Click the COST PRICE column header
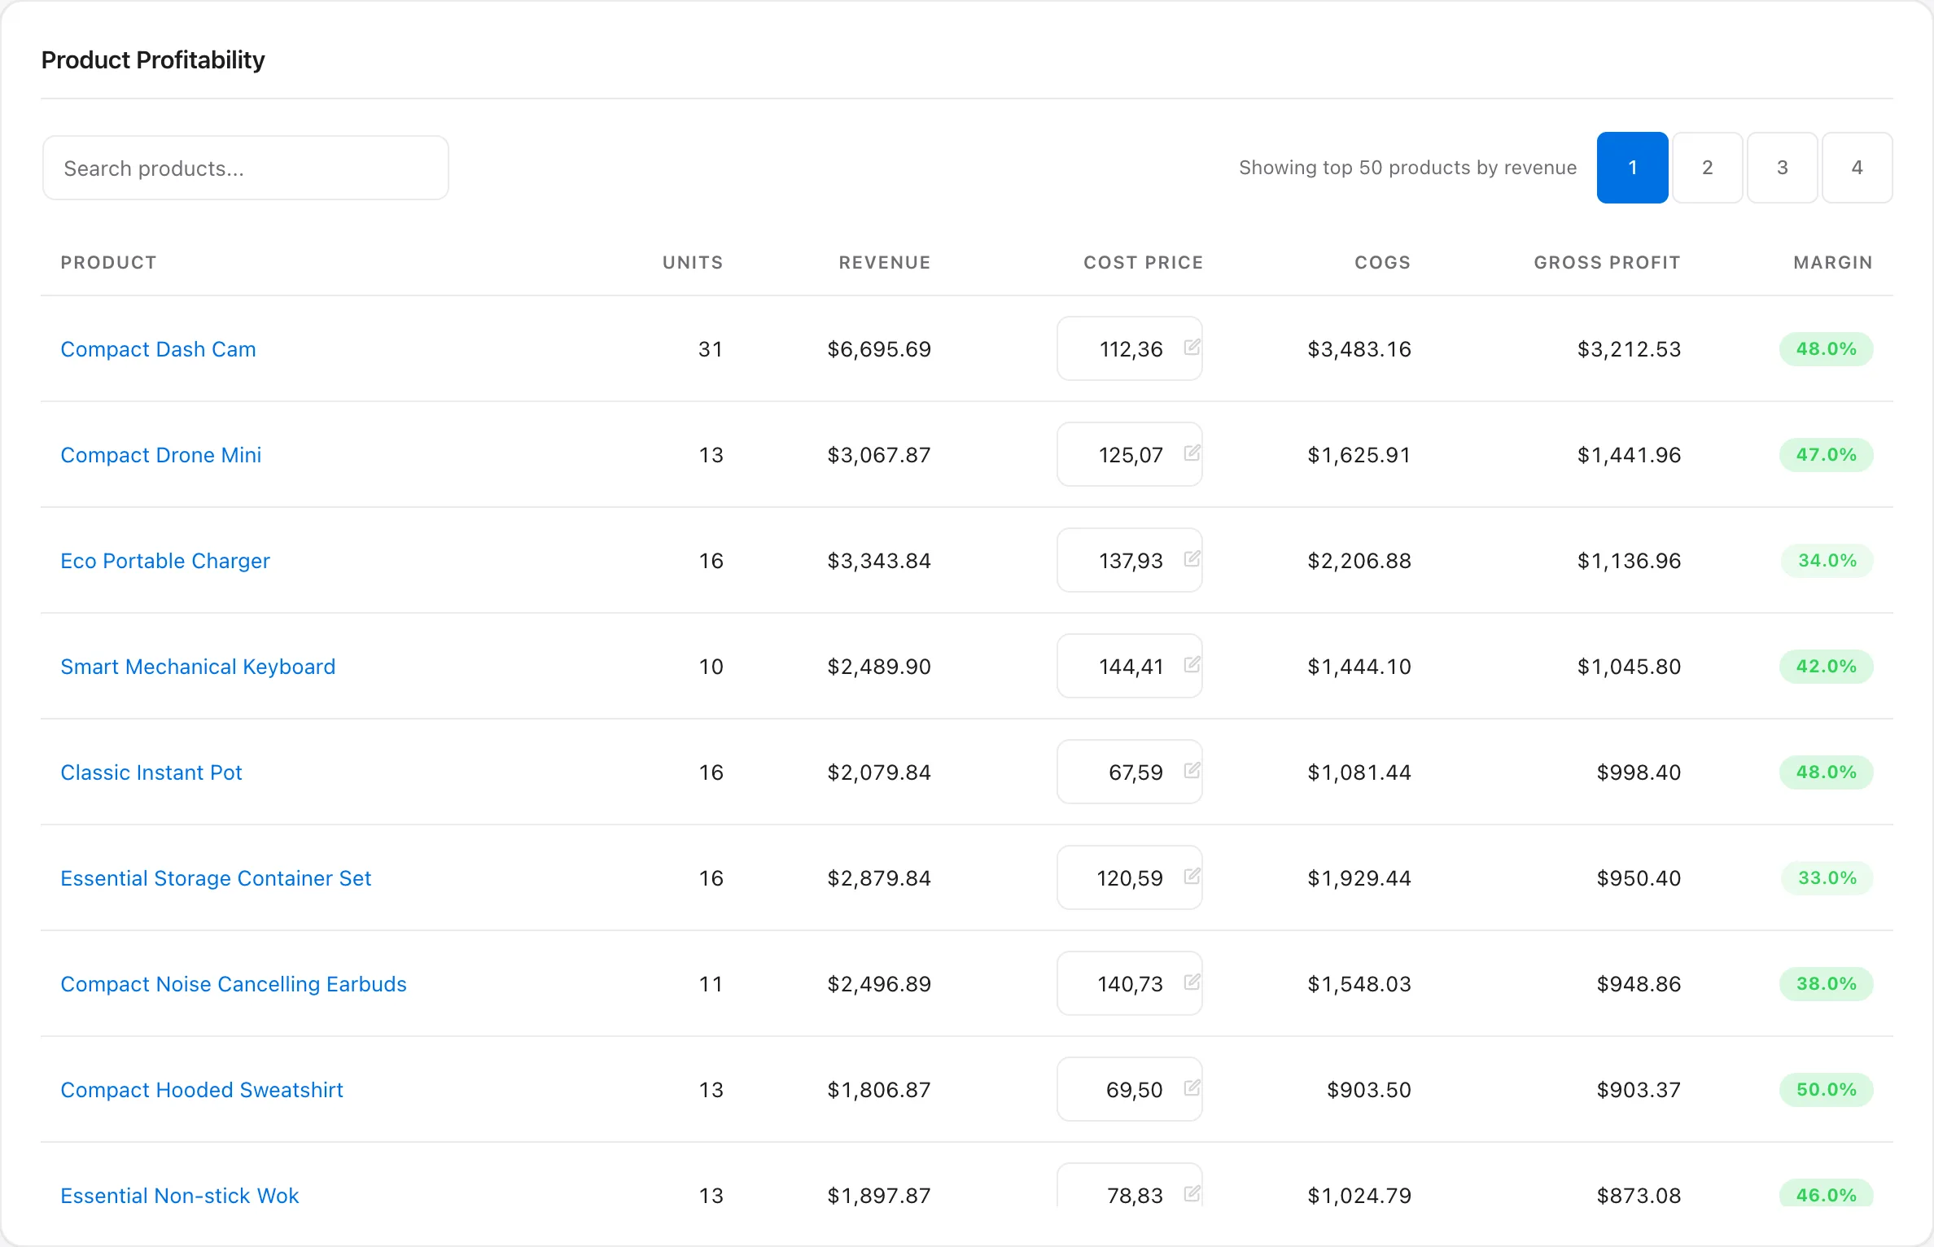Viewport: 1934px width, 1247px height. (x=1143, y=262)
